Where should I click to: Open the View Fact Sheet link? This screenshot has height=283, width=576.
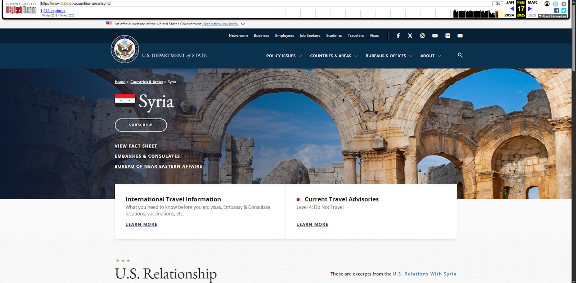[x=136, y=146]
